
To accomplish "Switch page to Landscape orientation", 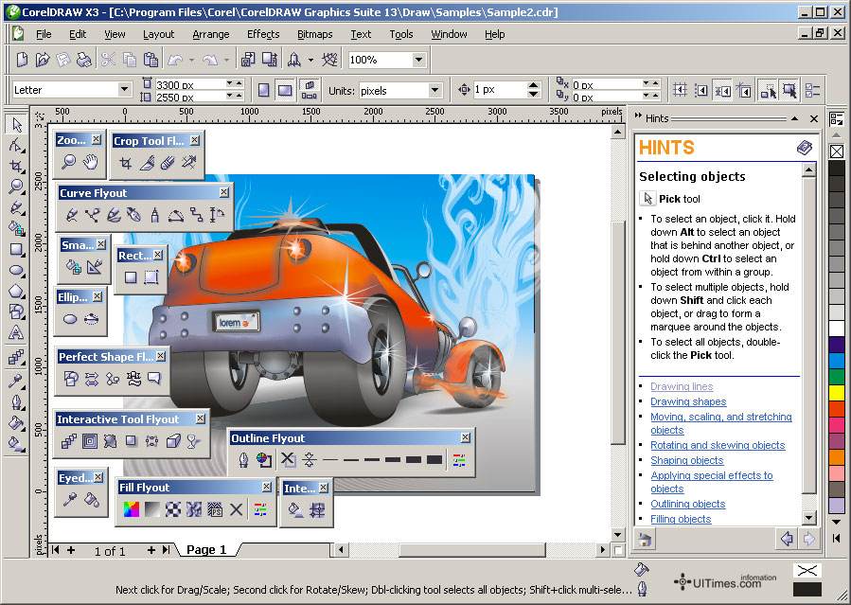I will 285,90.
